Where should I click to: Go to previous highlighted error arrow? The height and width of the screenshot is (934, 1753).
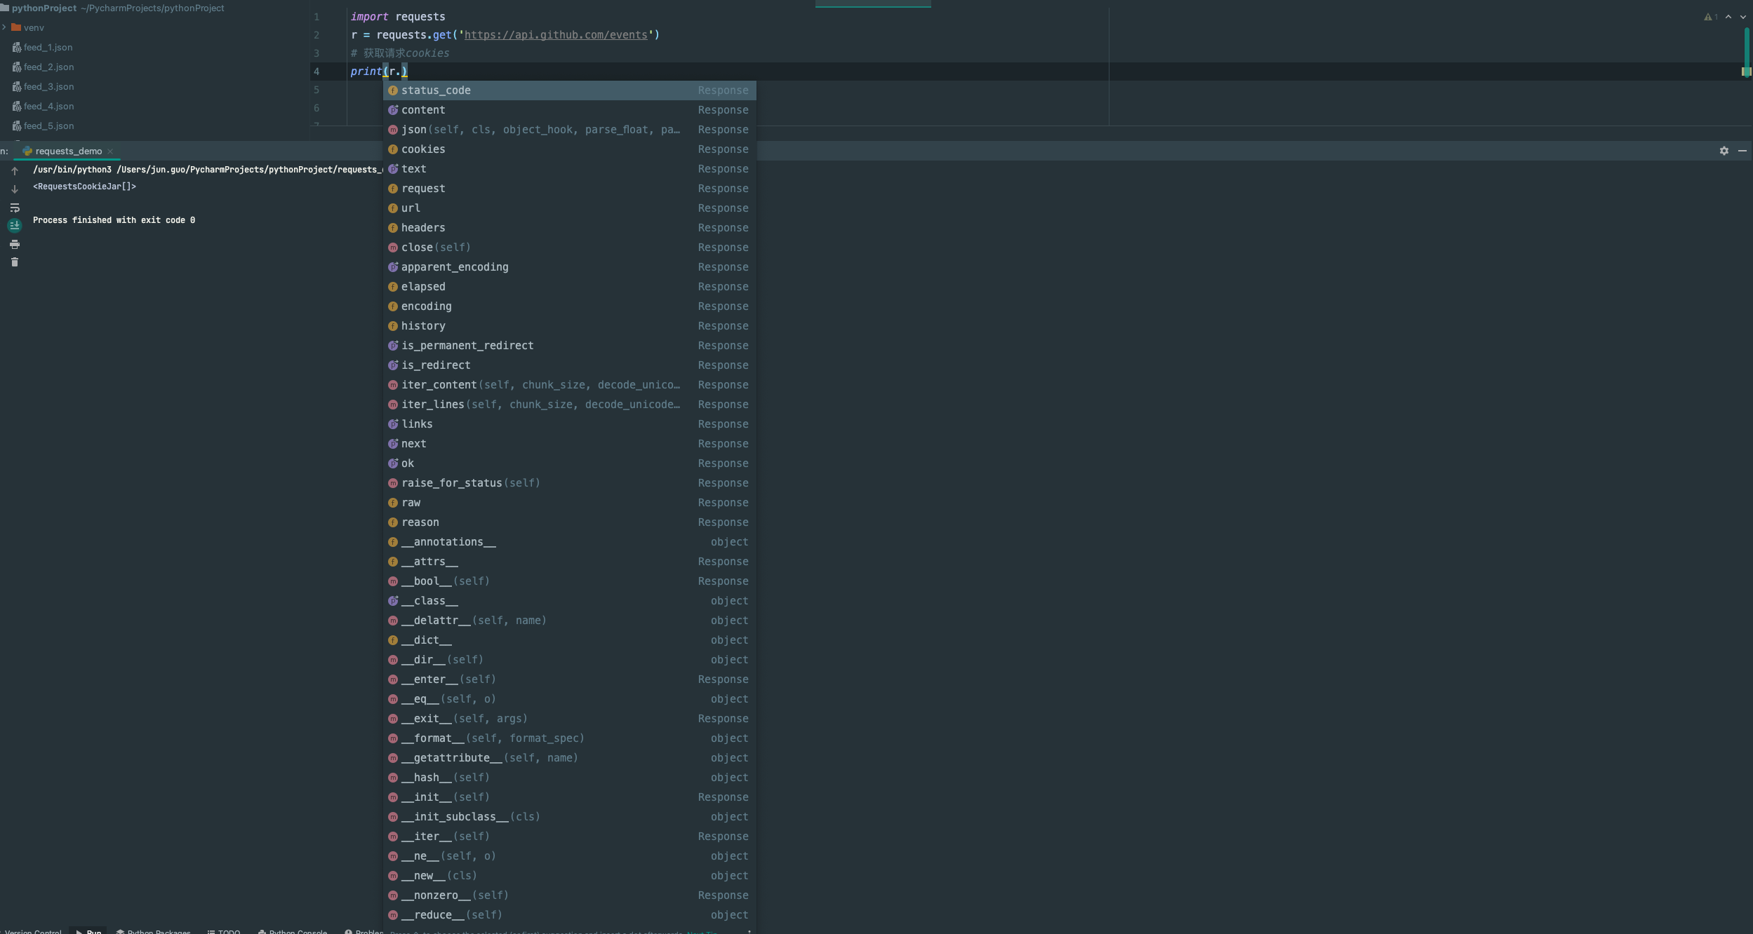tap(1728, 17)
